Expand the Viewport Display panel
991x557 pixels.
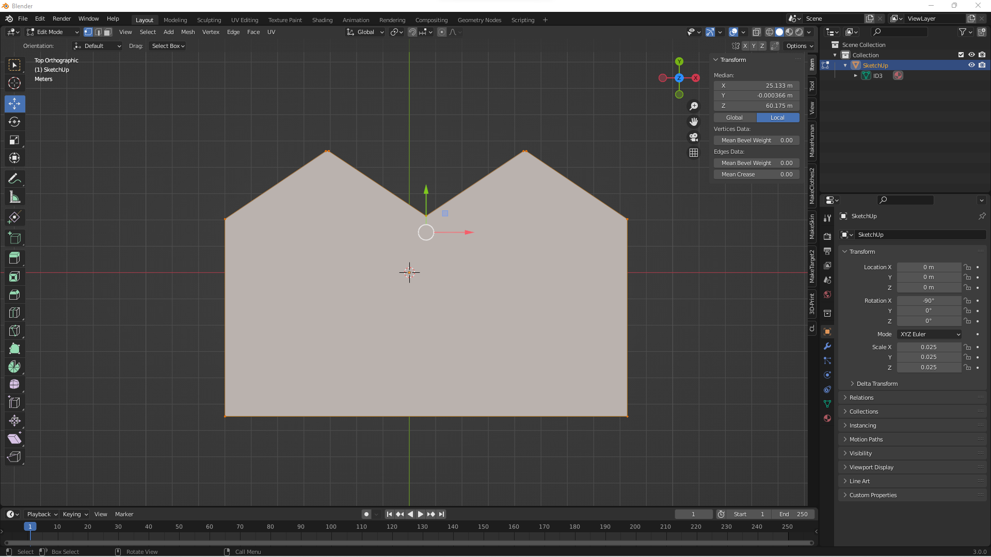point(871,467)
